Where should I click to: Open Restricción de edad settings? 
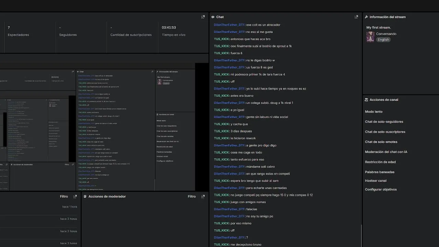(380, 162)
